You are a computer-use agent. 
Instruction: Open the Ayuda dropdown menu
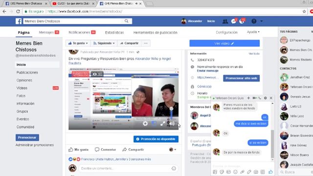[x=253, y=32]
